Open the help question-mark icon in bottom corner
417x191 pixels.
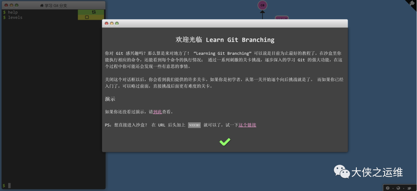pyautogui.click(x=388, y=188)
